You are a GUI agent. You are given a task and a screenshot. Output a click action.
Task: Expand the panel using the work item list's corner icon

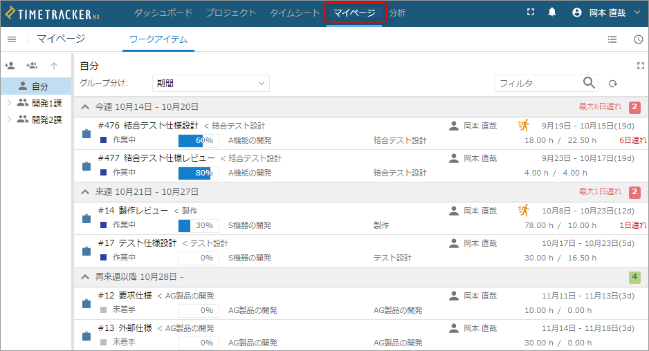click(641, 66)
